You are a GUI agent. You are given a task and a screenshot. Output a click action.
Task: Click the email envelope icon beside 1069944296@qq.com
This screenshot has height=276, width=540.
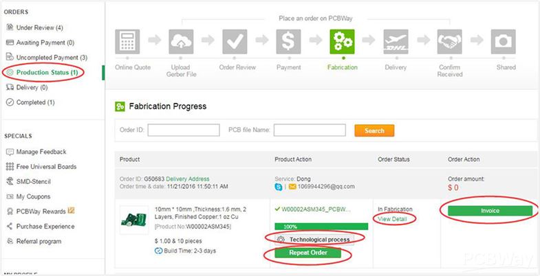292,187
